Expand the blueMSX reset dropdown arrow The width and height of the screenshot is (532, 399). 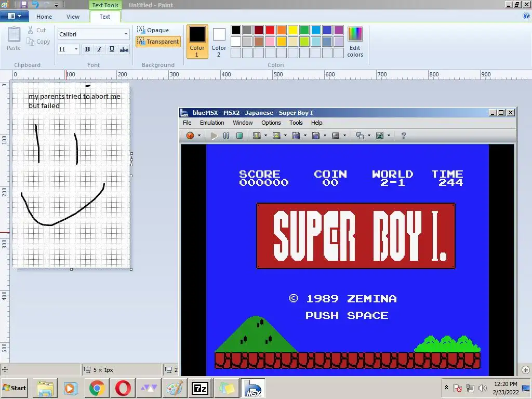199,136
